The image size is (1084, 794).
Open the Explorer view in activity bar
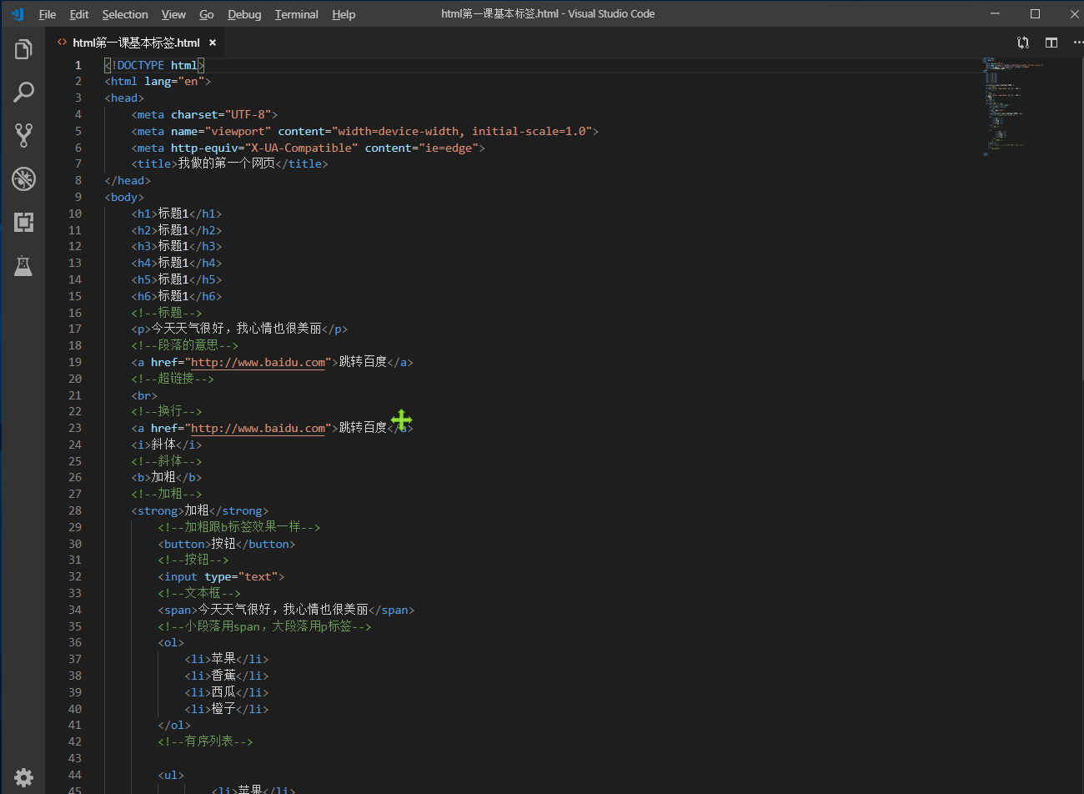pos(23,49)
